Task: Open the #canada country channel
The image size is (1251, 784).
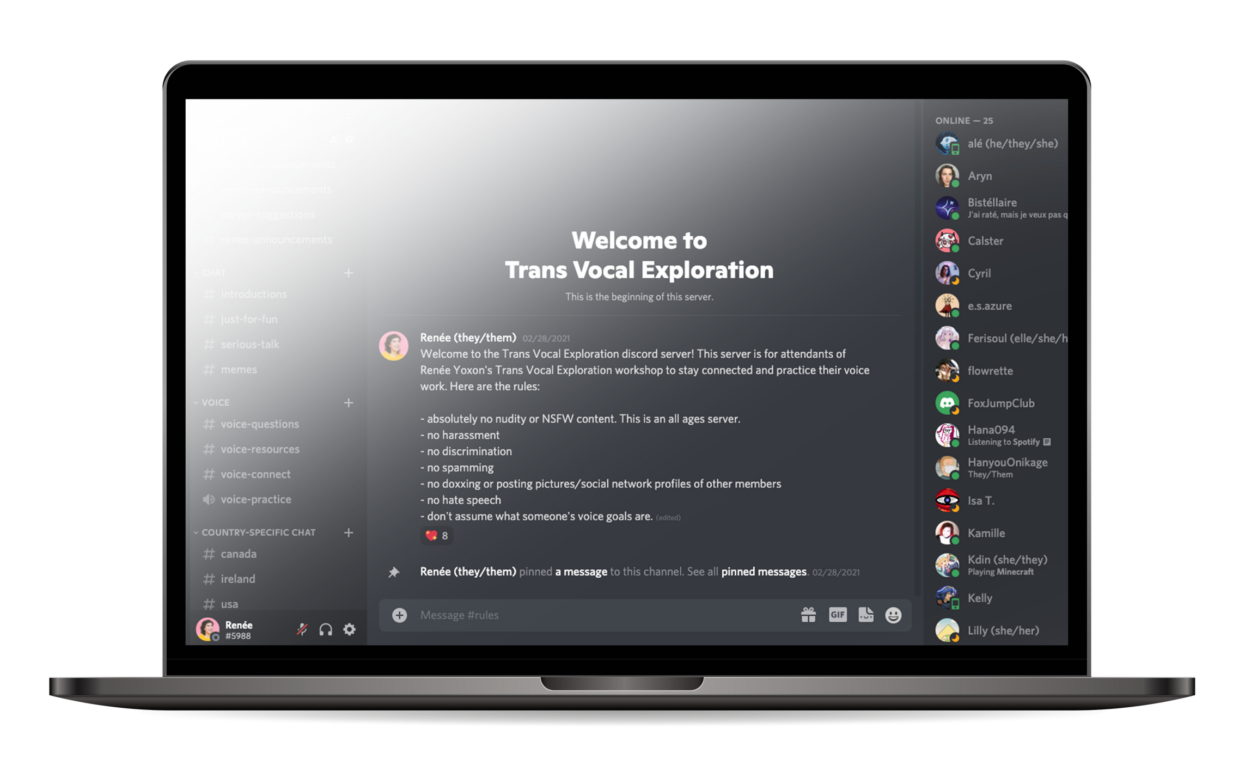Action: click(237, 553)
